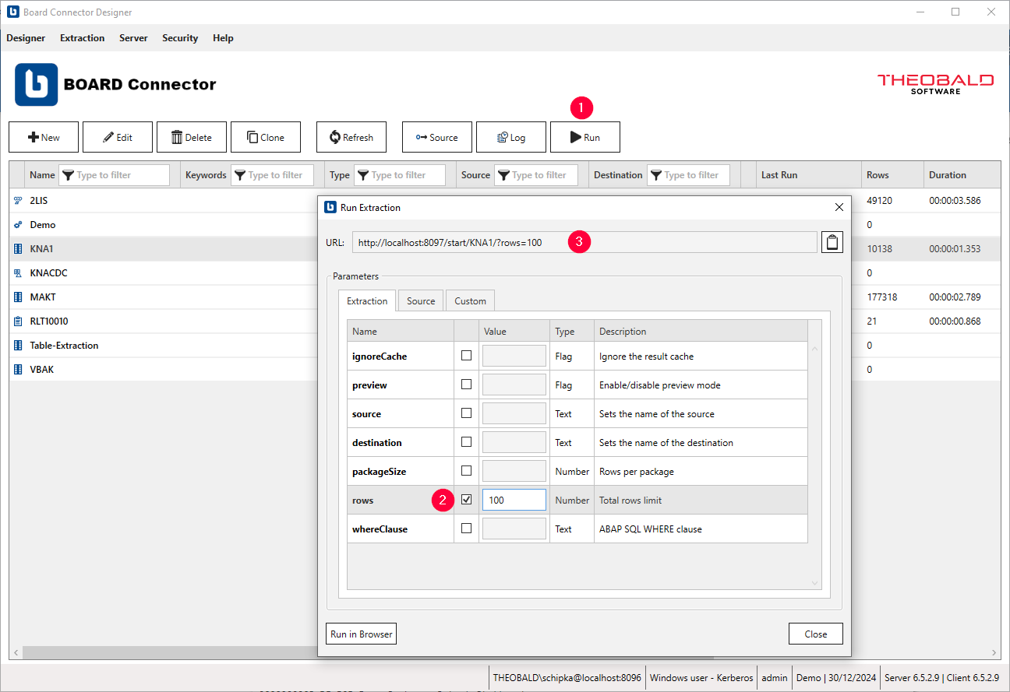Click the Destination column filter funnel icon
Screen dimensions: 1010x692
pyautogui.click(x=655, y=175)
